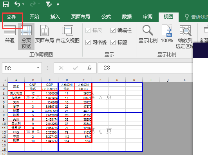Click cell containing 15.6848

pos(50,102)
